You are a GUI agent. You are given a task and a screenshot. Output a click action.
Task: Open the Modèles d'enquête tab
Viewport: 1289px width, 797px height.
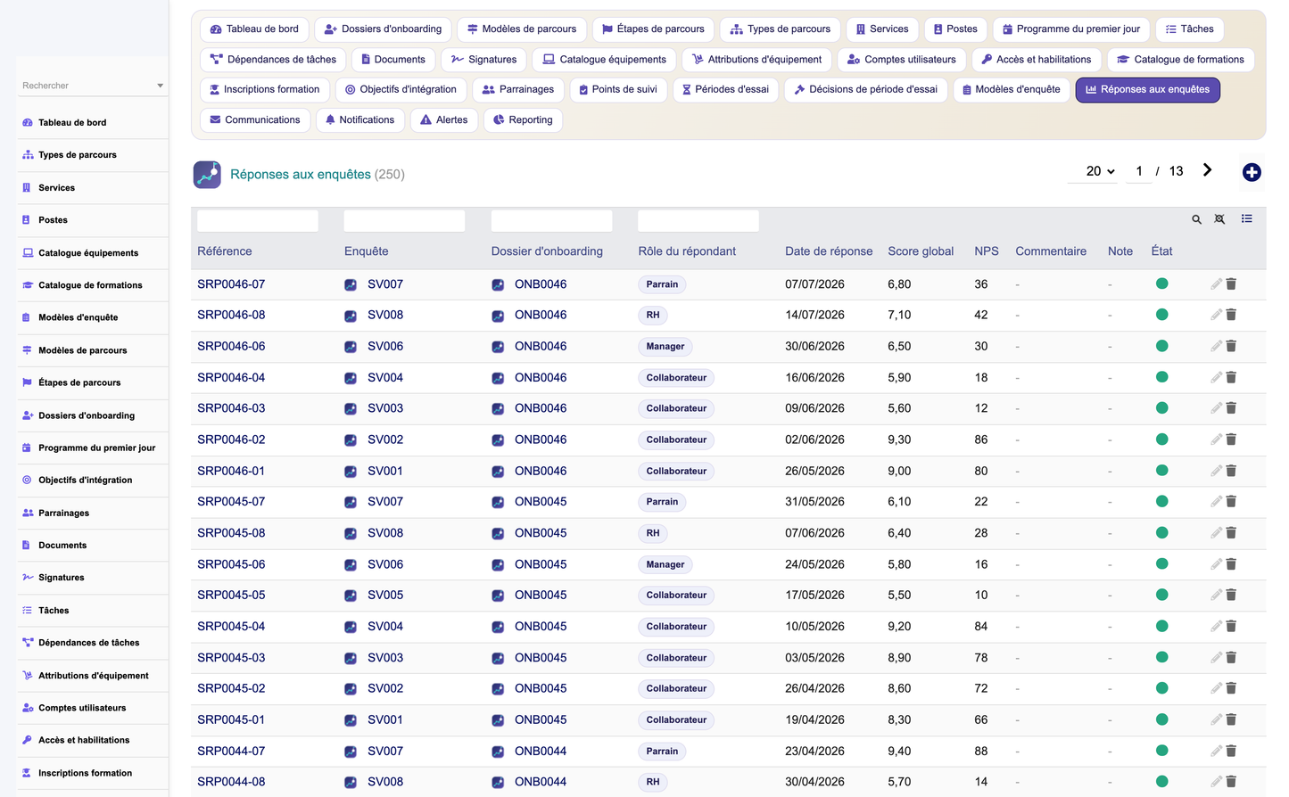[x=1011, y=90]
